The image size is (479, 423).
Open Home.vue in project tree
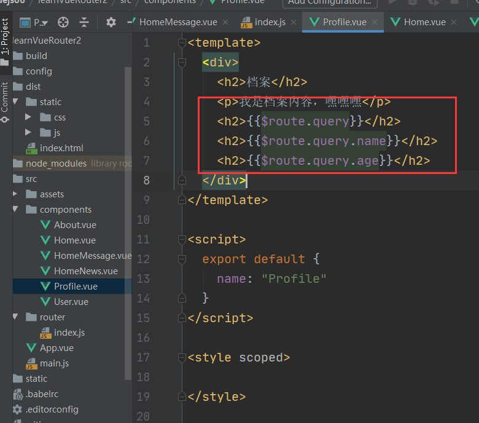point(75,240)
